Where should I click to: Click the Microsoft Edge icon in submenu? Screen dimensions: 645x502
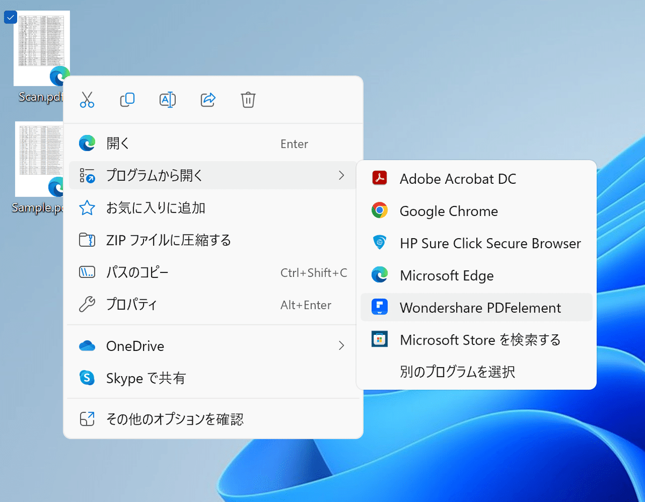379,275
